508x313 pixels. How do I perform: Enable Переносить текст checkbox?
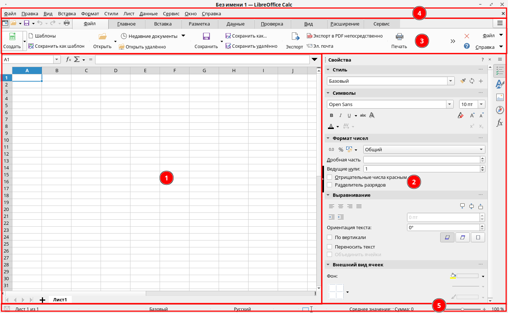coord(330,247)
